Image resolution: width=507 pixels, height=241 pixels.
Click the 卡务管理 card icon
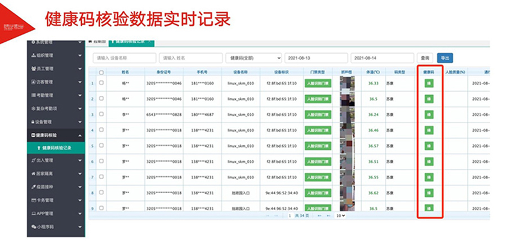[33, 199]
